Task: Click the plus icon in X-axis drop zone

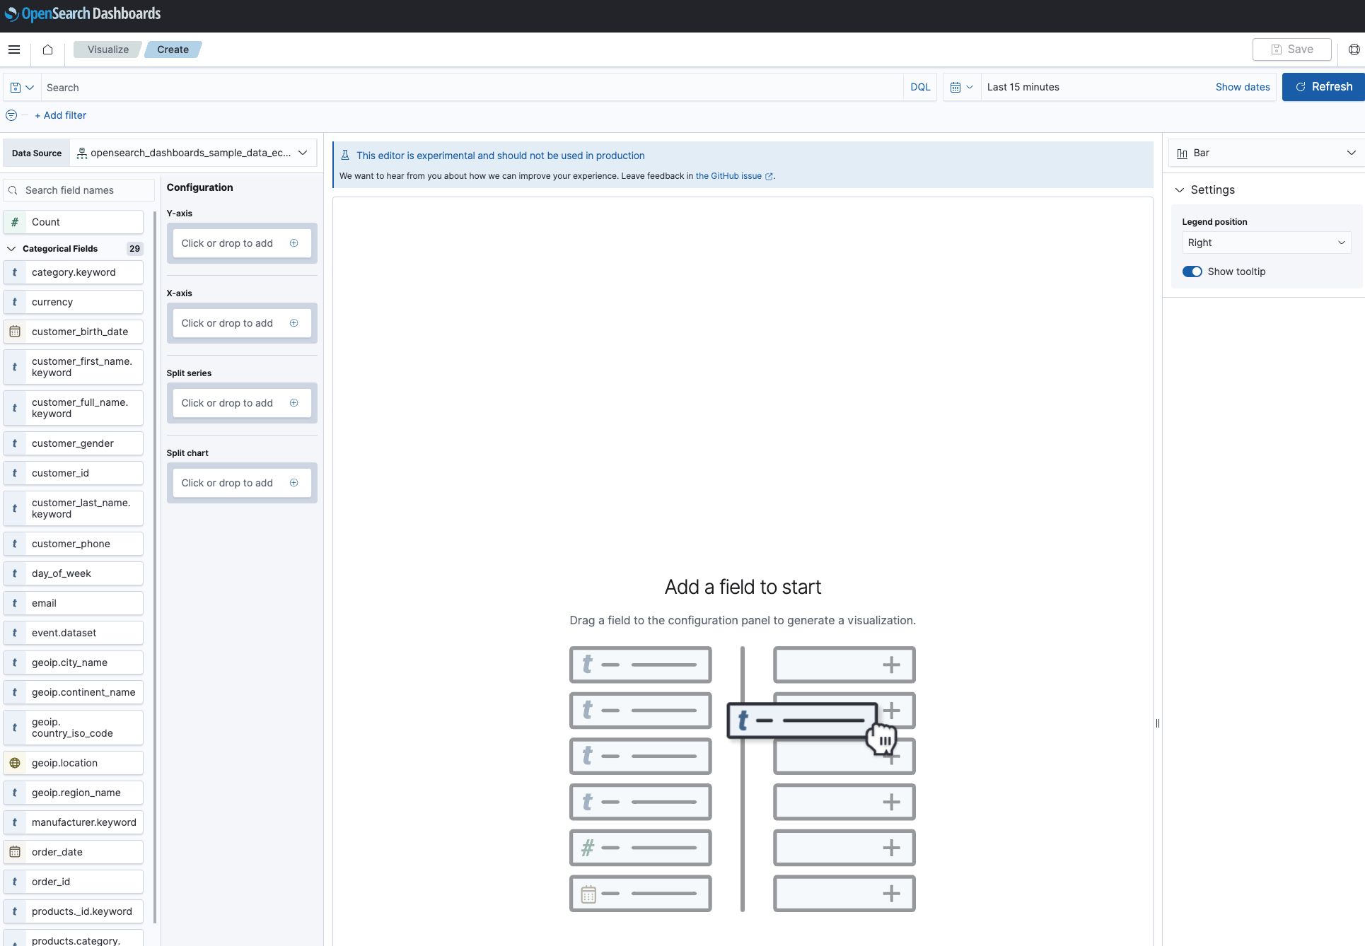Action: (x=294, y=323)
